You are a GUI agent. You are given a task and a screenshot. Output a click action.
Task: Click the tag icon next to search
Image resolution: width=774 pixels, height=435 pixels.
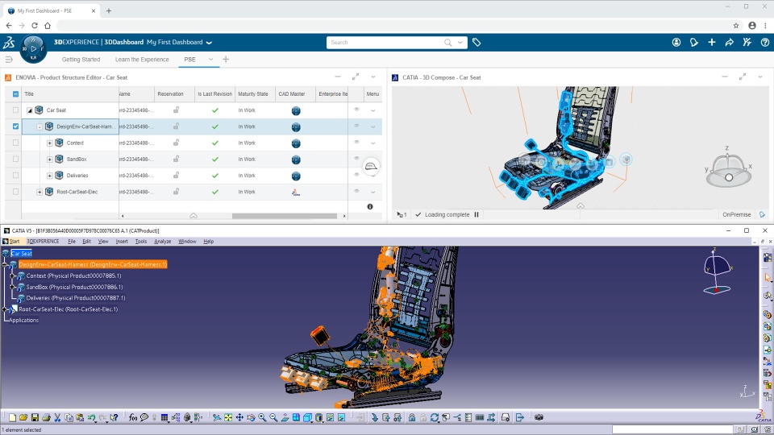tap(476, 43)
